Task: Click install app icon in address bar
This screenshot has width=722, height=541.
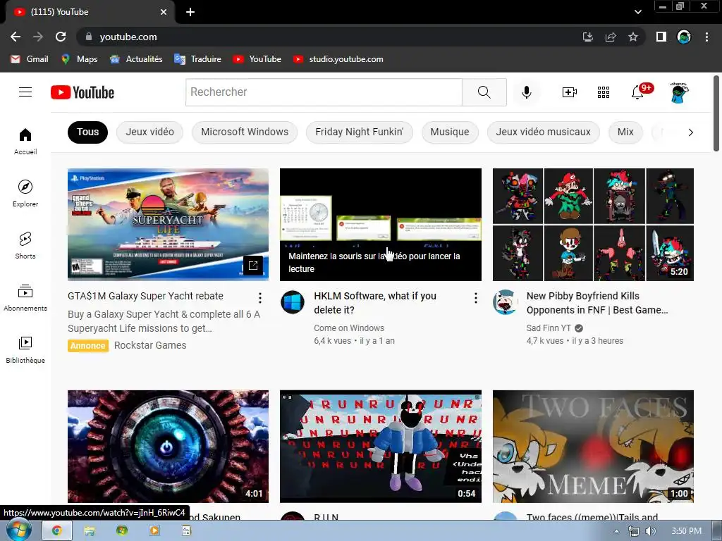Action: (x=588, y=37)
